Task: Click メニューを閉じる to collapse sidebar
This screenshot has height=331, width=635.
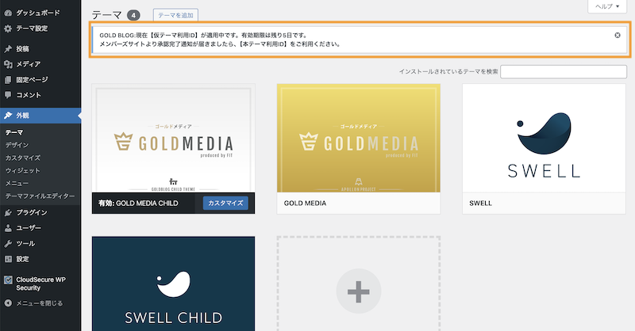Action: pos(40,303)
